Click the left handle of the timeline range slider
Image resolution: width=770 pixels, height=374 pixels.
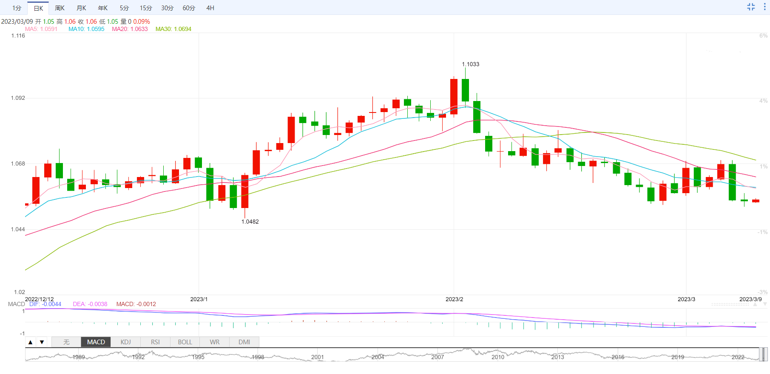[x=761, y=354]
